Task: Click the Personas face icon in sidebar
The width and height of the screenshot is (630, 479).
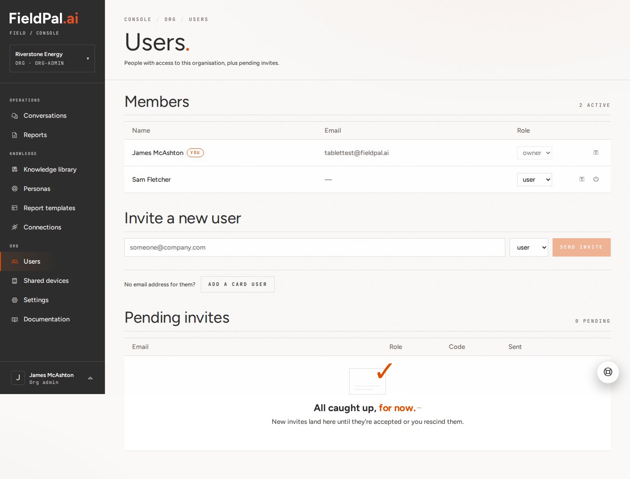Action: [x=14, y=189]
